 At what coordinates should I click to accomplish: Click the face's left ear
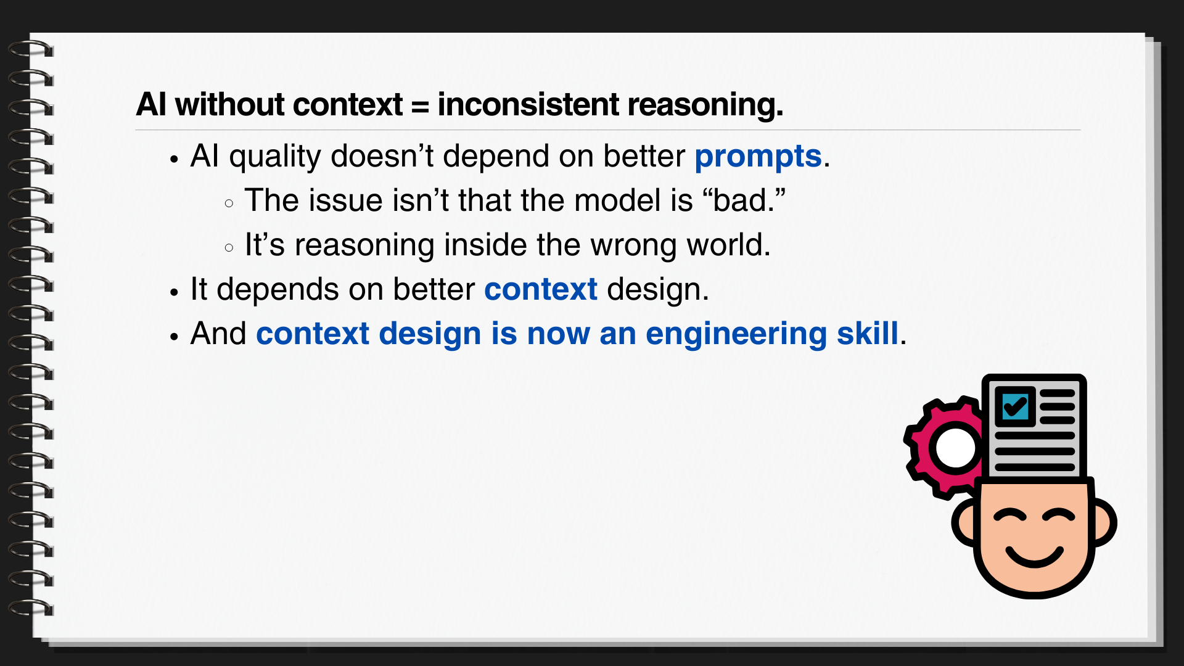pos(963,523)
